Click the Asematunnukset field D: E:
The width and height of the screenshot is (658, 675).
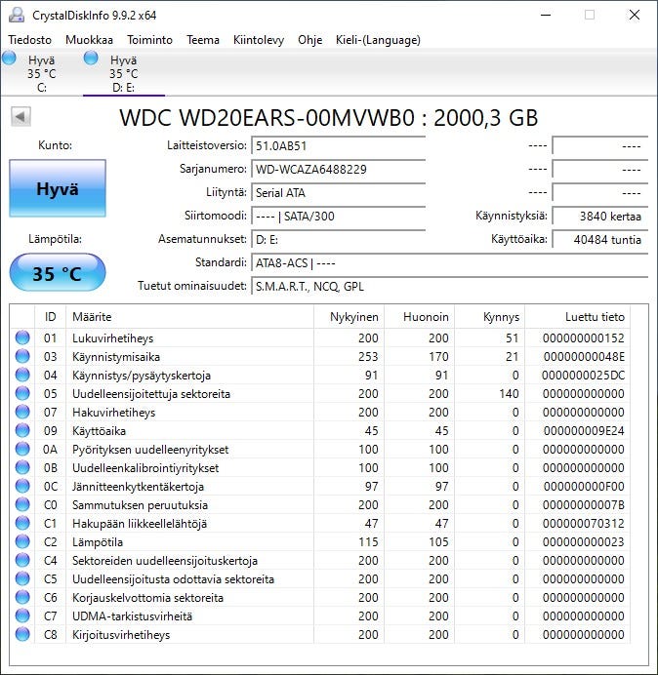(x=338, y=239)
